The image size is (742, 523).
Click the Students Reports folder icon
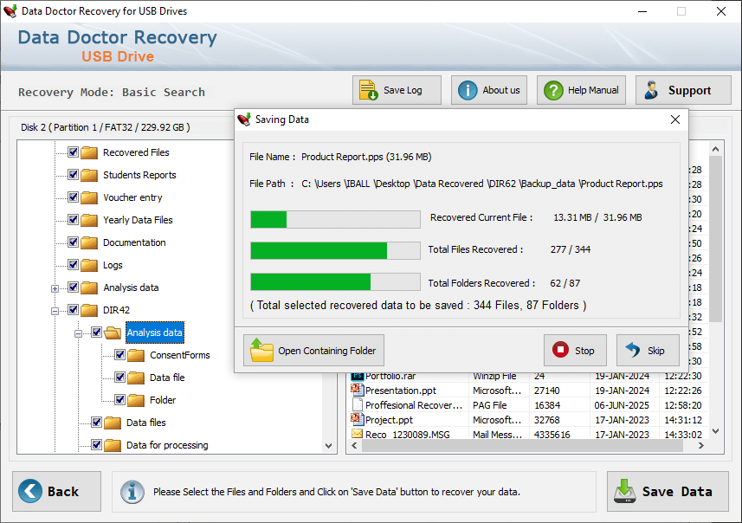pos(89,175)
